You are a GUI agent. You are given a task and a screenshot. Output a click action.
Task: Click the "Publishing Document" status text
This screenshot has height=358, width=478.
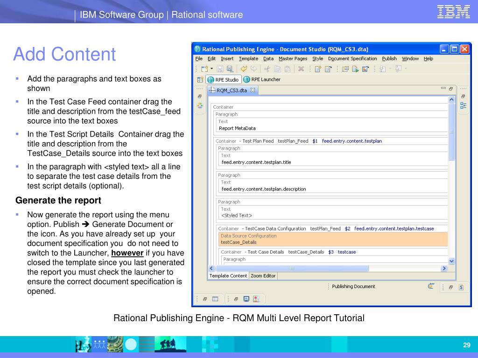click(x=353, y=286)
